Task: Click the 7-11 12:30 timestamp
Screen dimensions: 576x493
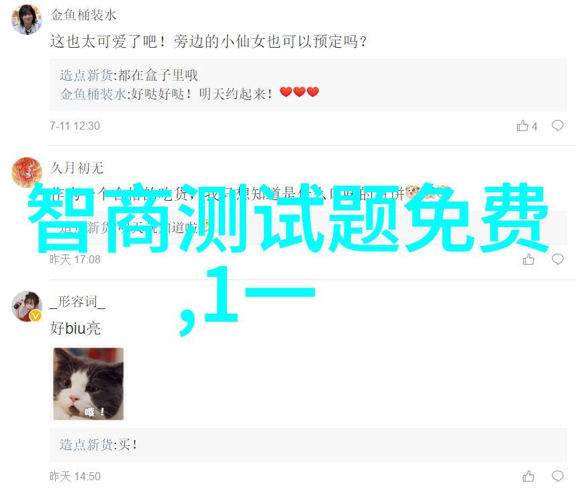Action: (75, 126)
